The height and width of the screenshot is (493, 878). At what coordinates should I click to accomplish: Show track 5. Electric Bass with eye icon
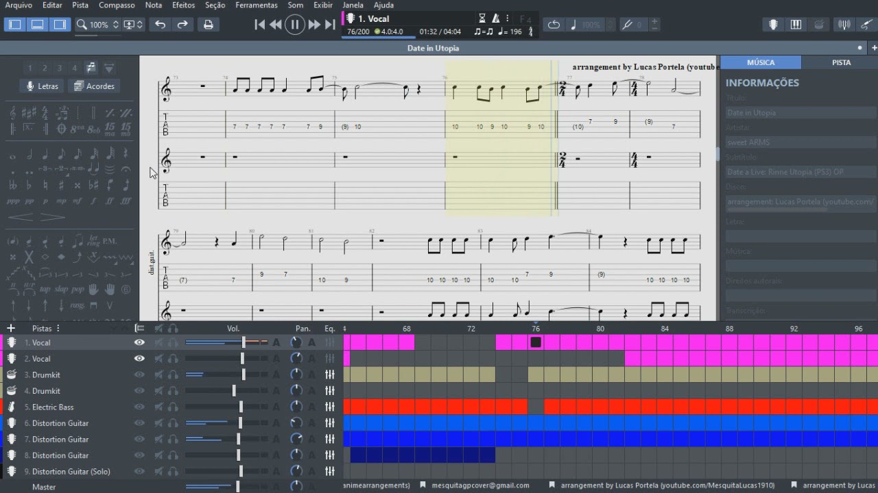click(x=139, y=407)
